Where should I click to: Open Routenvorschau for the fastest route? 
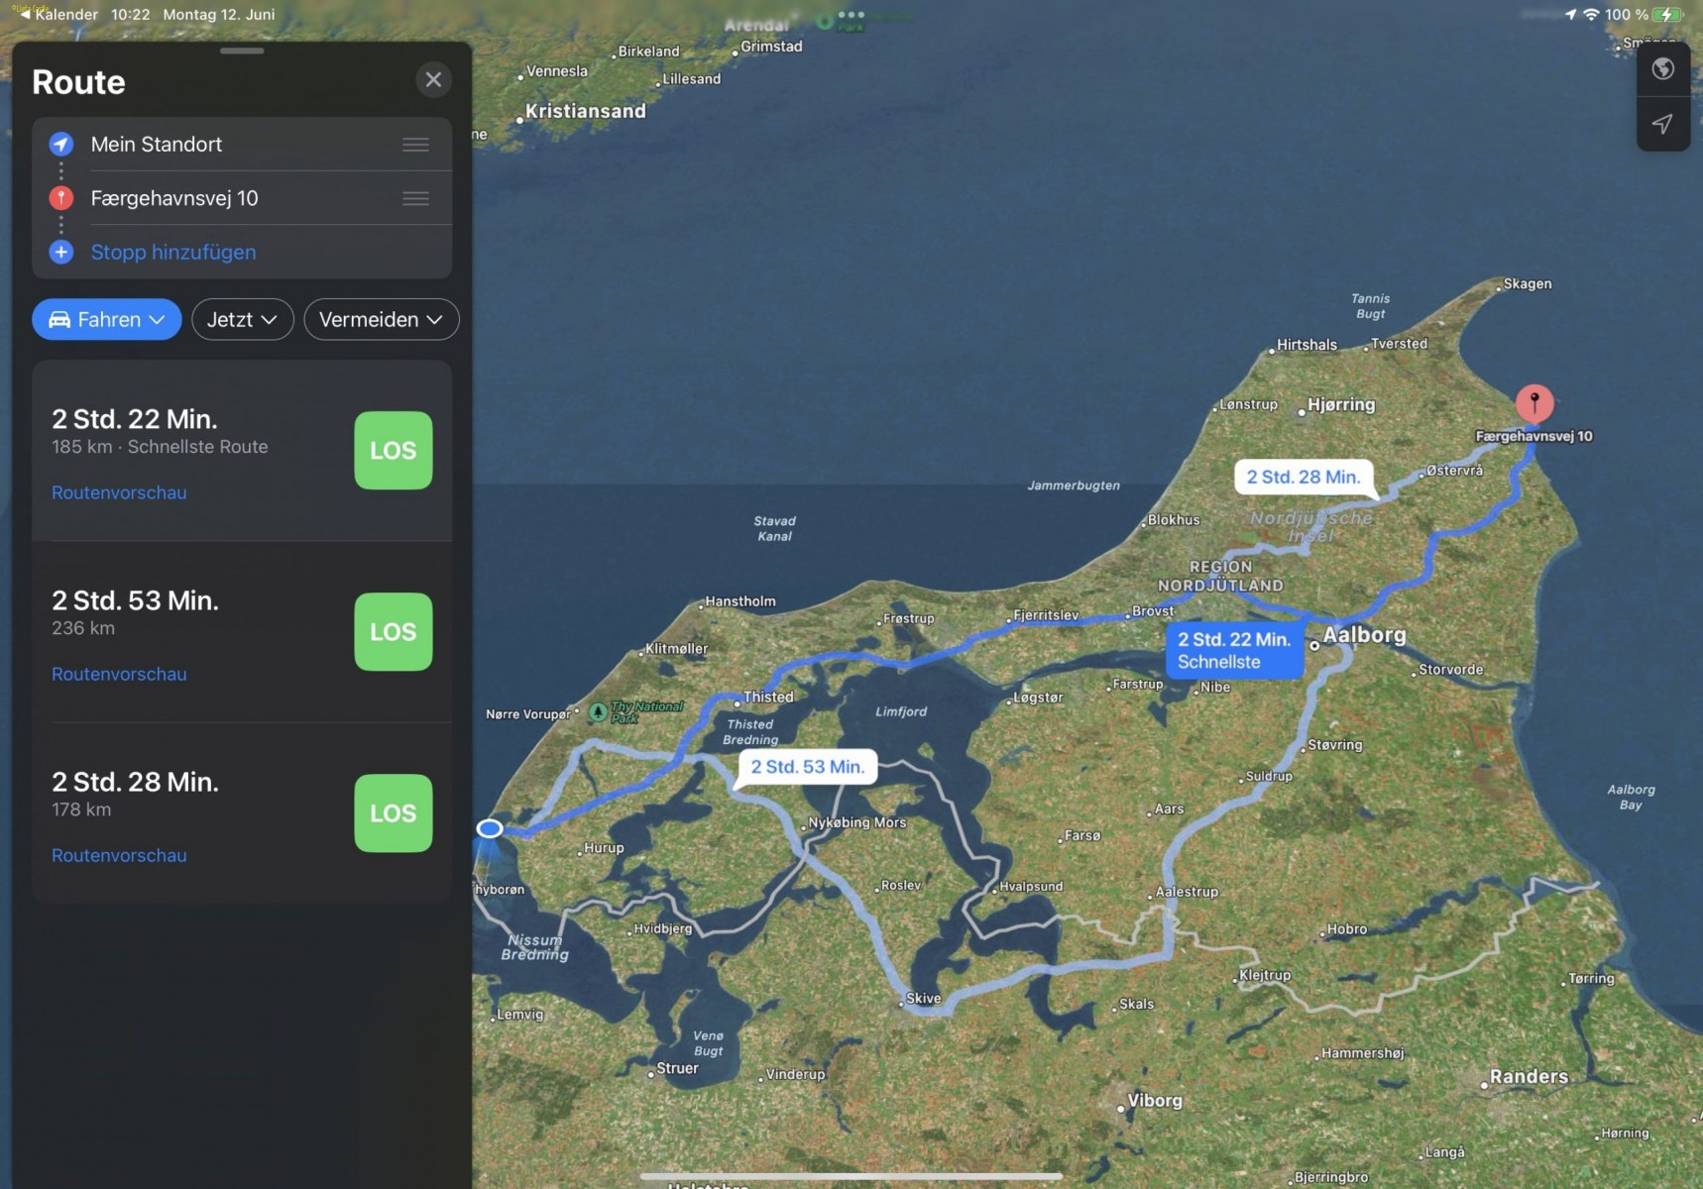coord(119,492)
